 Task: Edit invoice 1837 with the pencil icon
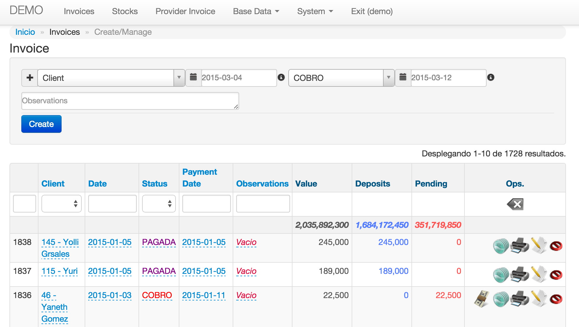tap(539, 274)
